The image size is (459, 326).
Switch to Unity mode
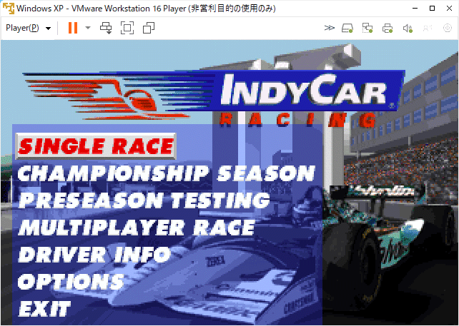(149, 28)
